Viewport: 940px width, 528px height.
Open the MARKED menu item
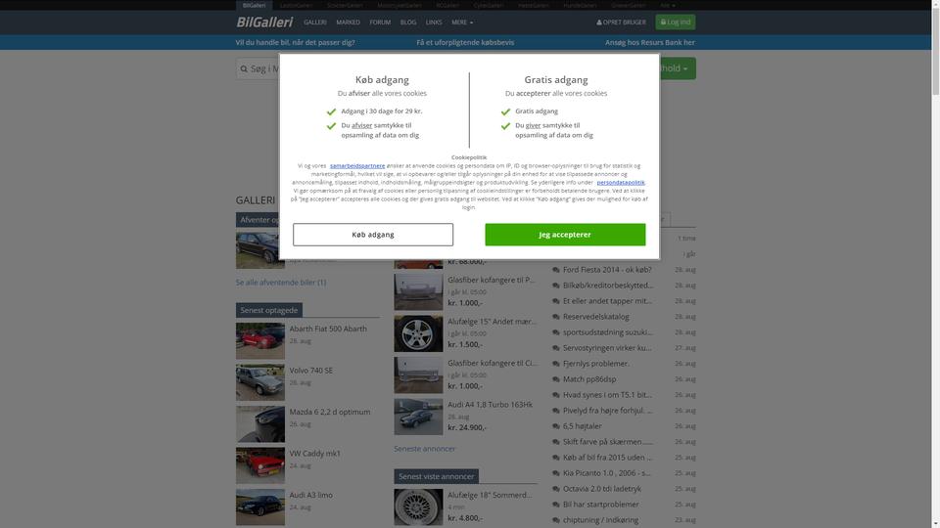click(x=348, y=22)
